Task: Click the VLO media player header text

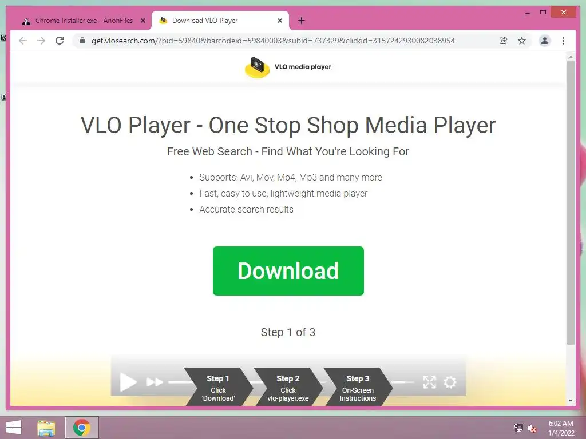Action: click(x=303, y=67)
